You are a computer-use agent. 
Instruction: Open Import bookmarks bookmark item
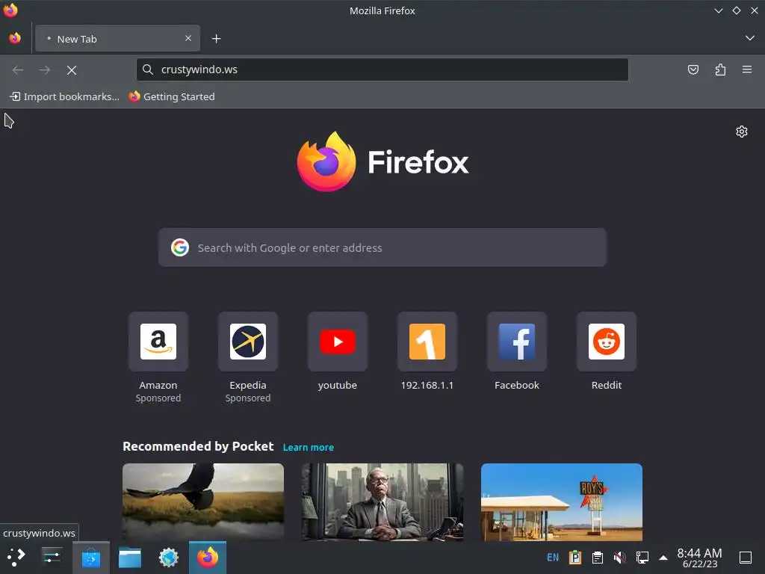(x=64, y=96)
